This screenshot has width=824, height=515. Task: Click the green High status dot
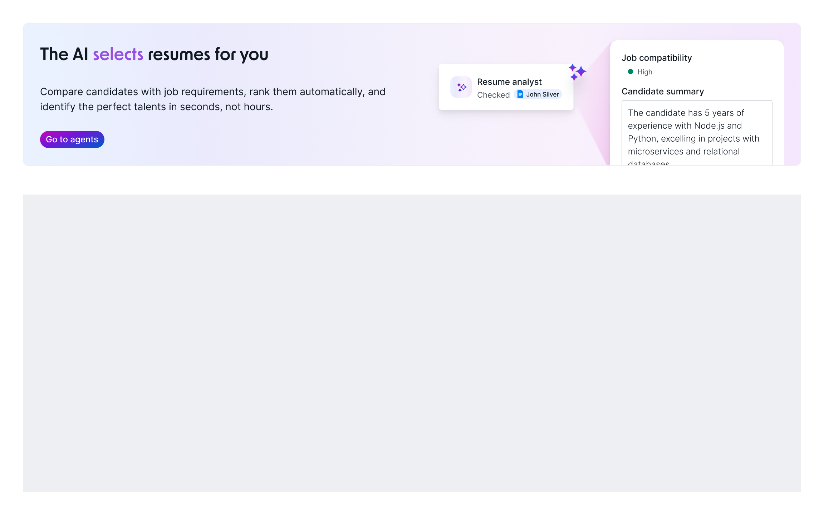[x=630, y=72]
